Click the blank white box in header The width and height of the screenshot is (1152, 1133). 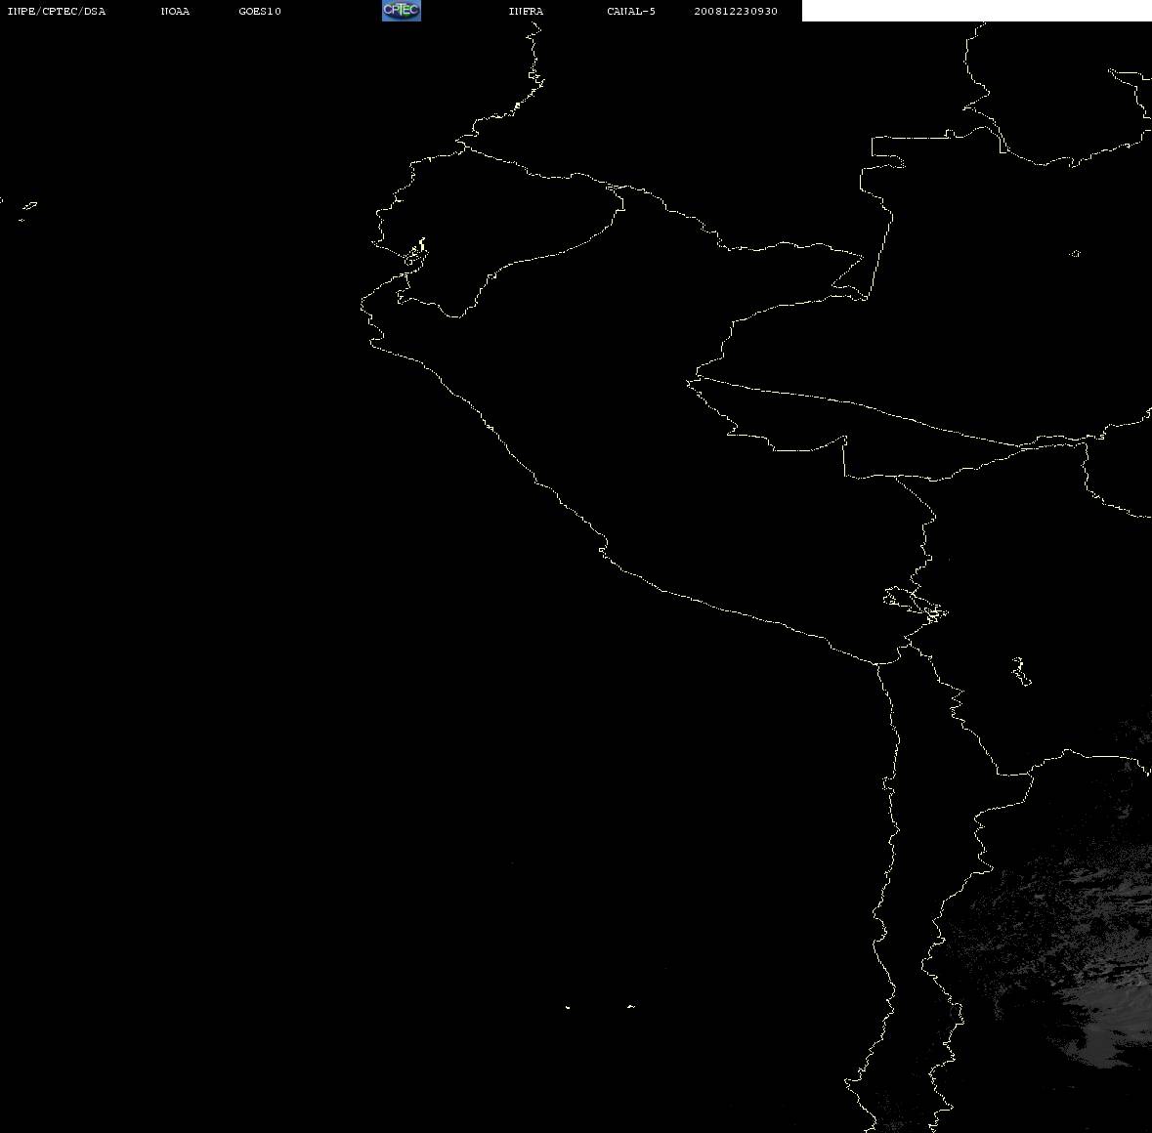click(x=976, y=11)
